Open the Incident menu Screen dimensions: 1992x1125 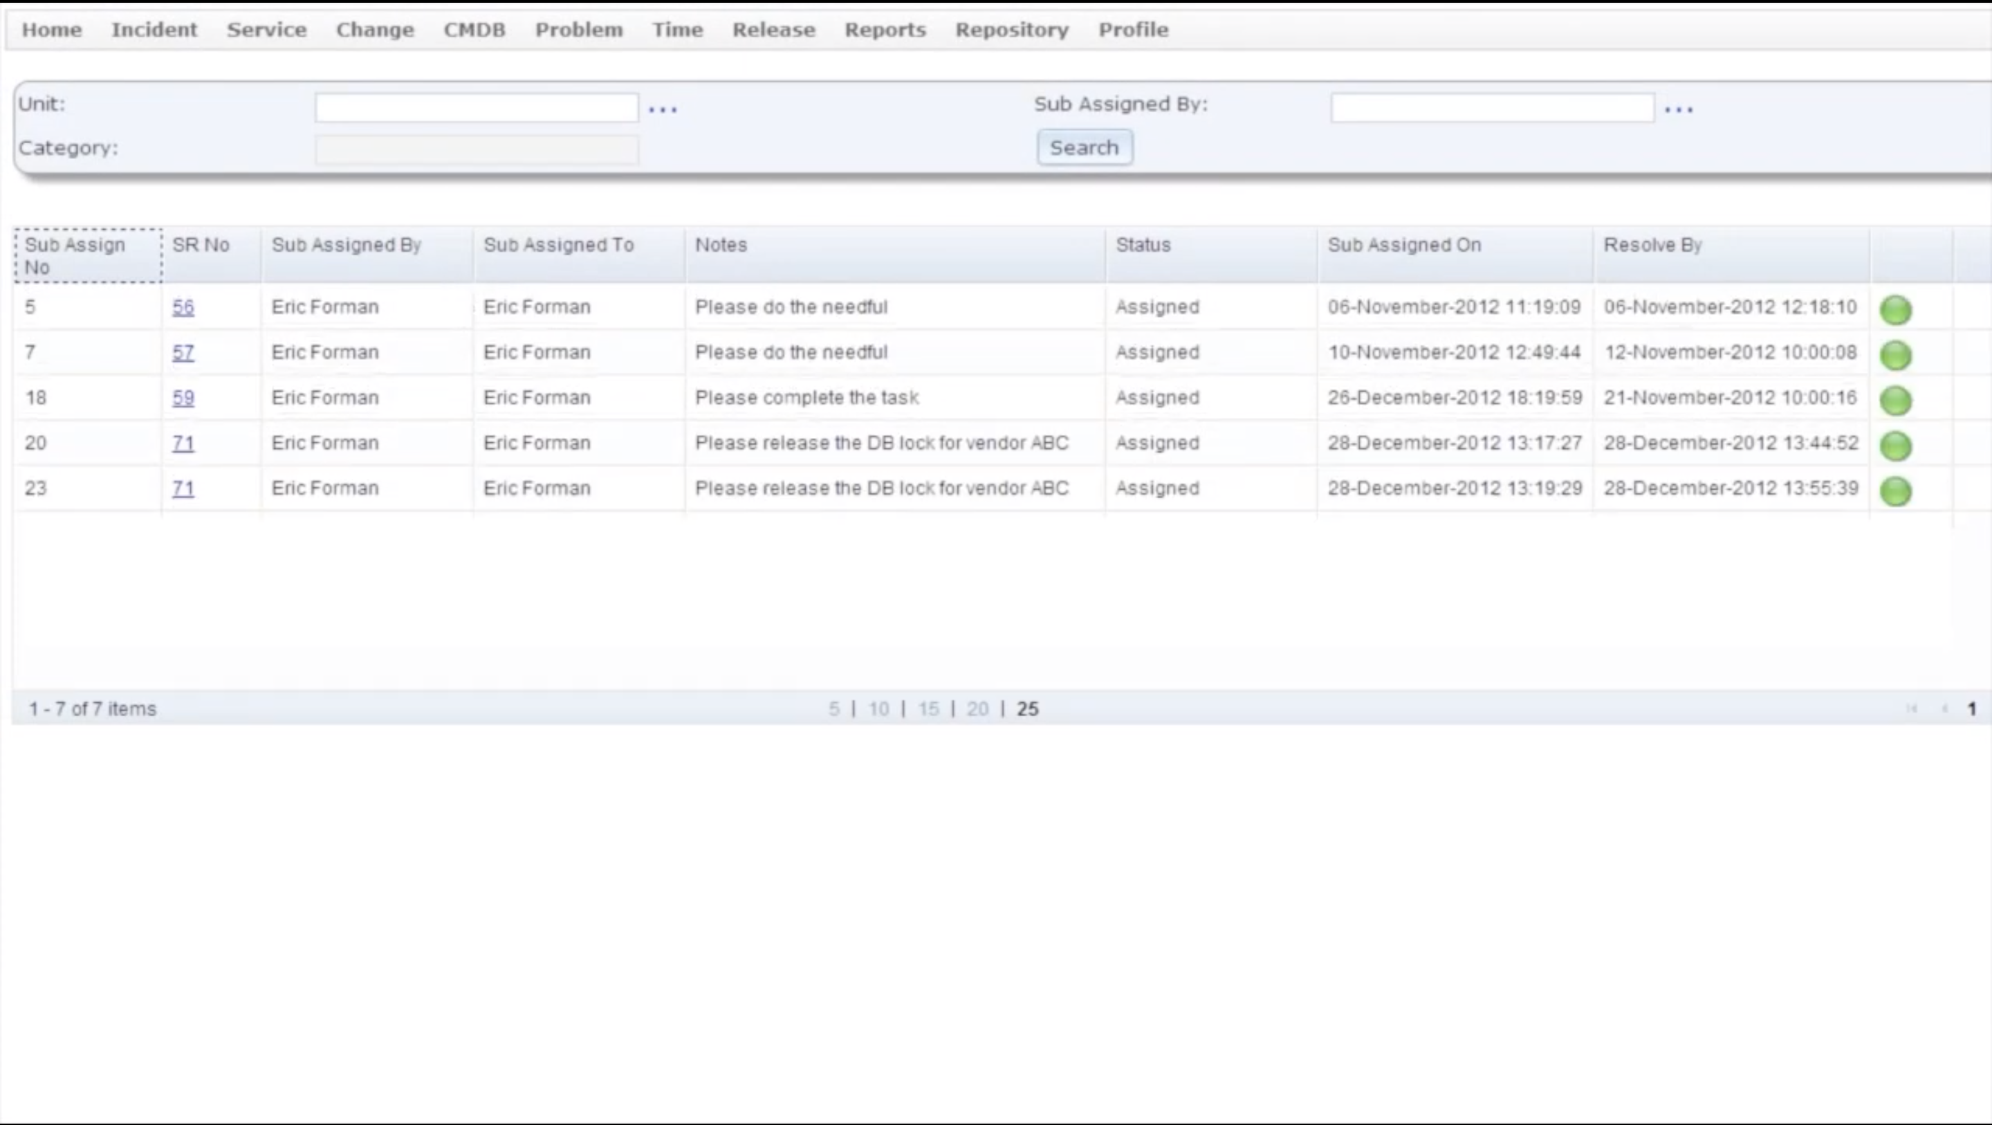(154, 29)
